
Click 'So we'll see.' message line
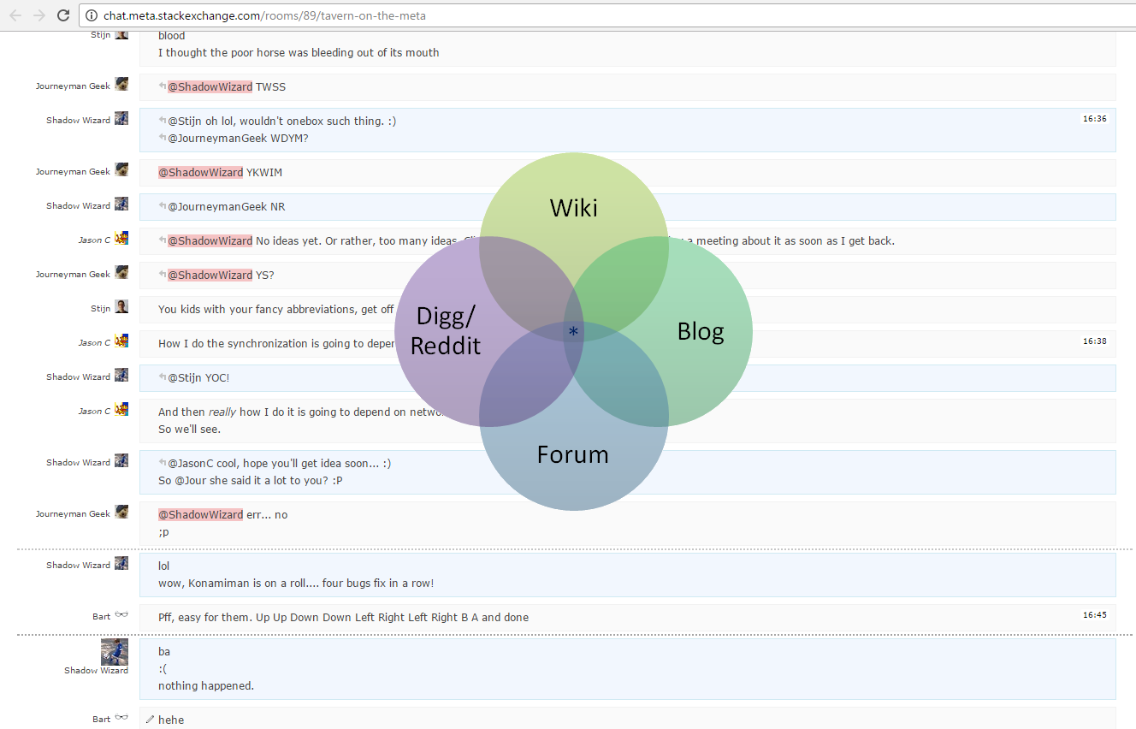[189, 429]
